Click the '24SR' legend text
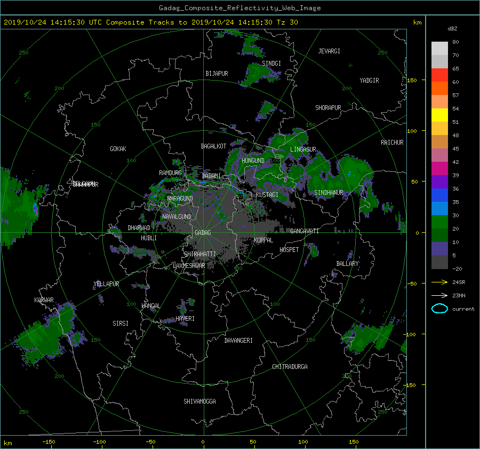The height and width of the screenshot is (449, 480). click(459, 282)
